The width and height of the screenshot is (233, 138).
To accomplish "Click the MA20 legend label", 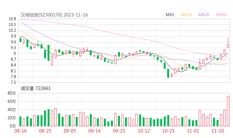I will point(204,15).
